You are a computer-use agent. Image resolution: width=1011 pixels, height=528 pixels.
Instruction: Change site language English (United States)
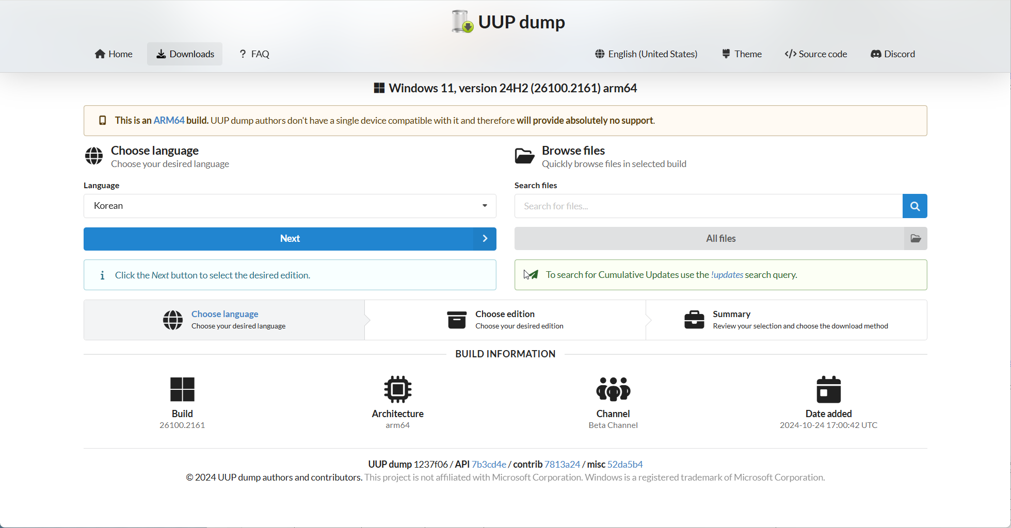(x=646, y=54)
